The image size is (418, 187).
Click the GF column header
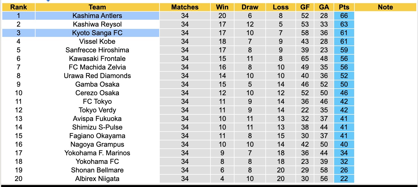point(305,7)
